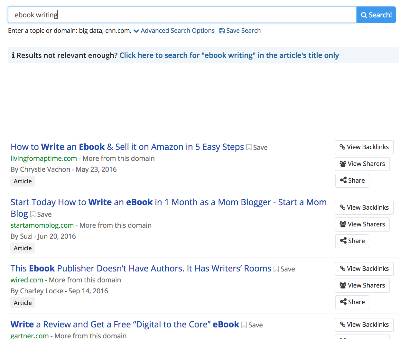Click 'By Chrystie Vachon - May 23, 2016' text
Image resolution: width=399 pixels, height=339 pixels.
(64, 169)
